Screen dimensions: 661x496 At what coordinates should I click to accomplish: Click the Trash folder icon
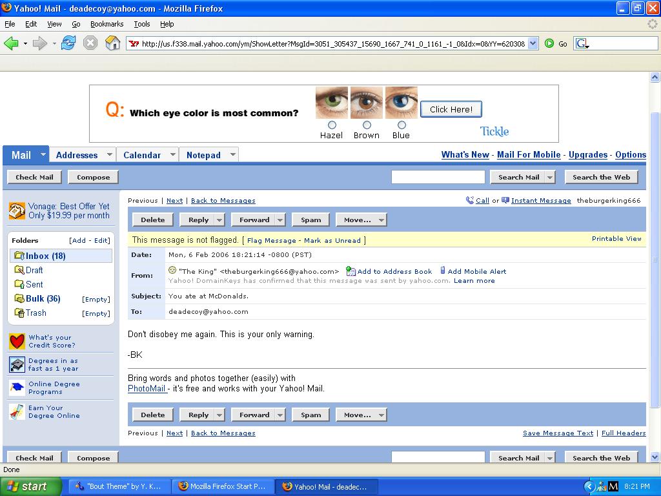(19, 313)
